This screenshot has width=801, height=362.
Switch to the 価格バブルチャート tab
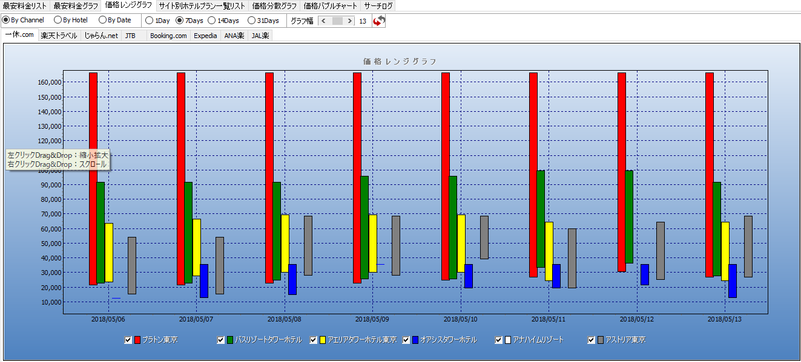(331, 6)
